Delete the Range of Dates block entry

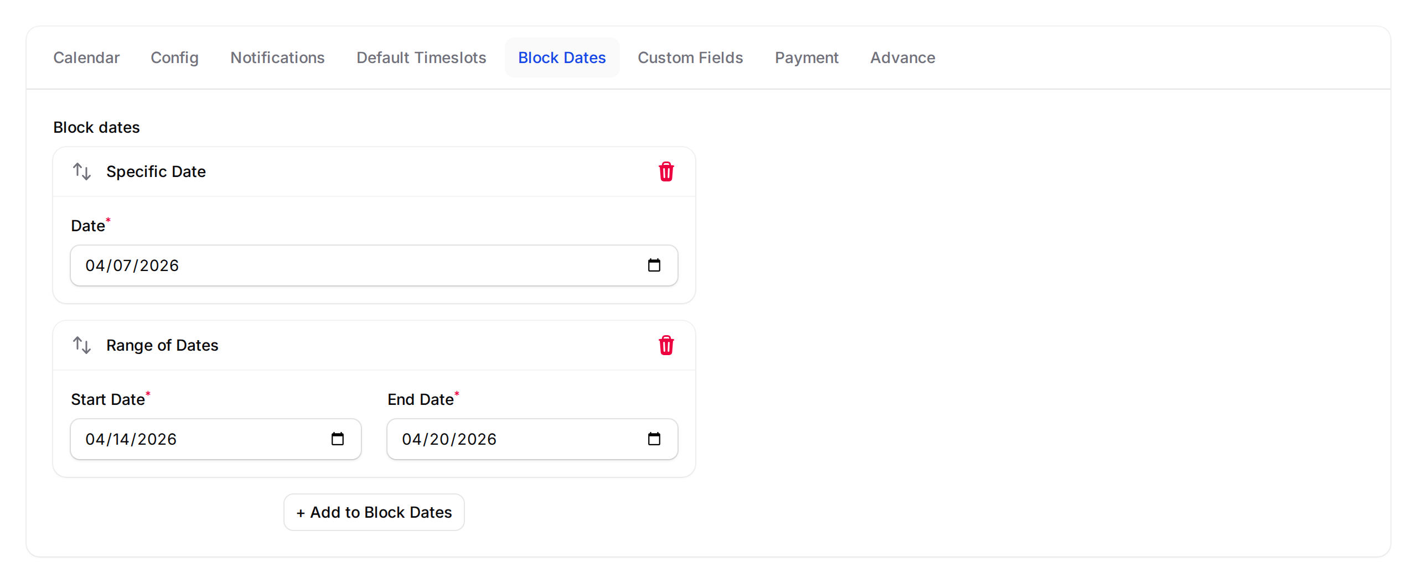point(666,345)
